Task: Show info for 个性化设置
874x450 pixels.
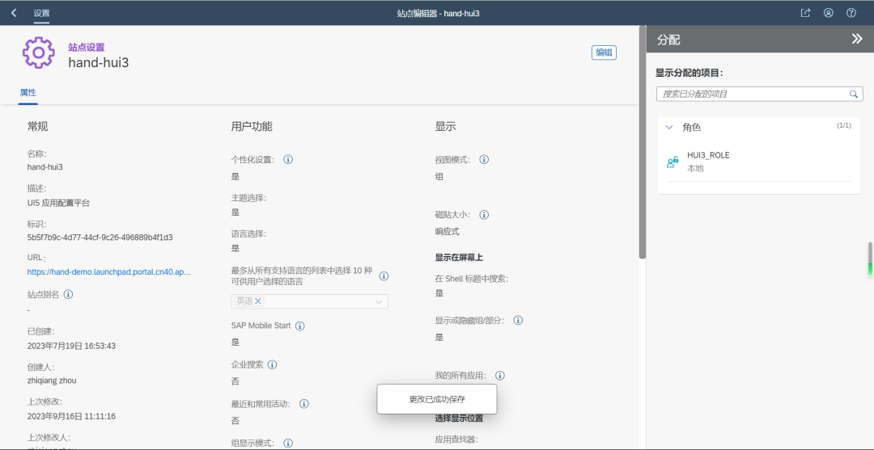Action: 288,160
